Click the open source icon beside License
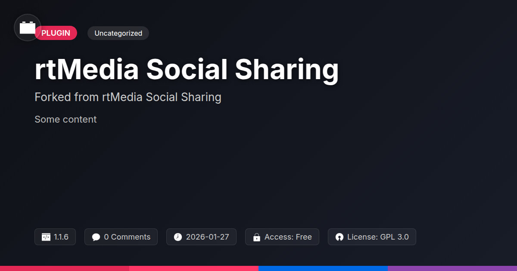Viewport: 517px width, 271px height. click(339, 237)
